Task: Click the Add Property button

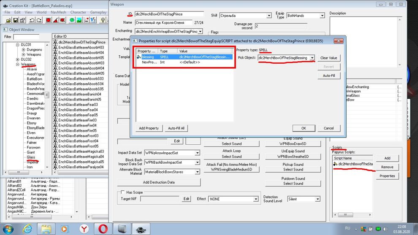Action: tap(149, 128)
